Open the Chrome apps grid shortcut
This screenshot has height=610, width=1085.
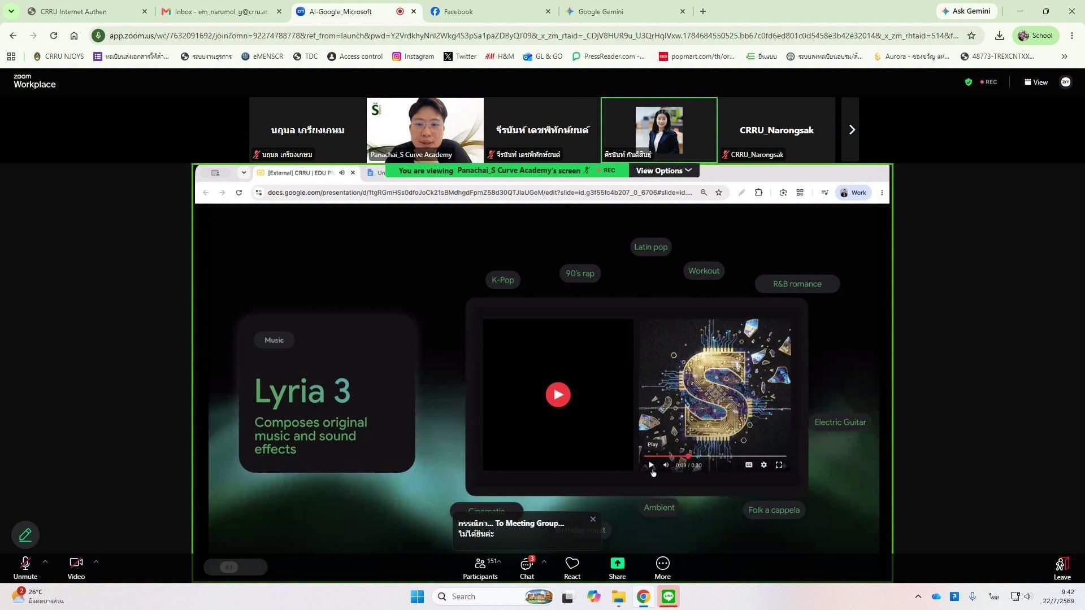(x=11, y=56)
